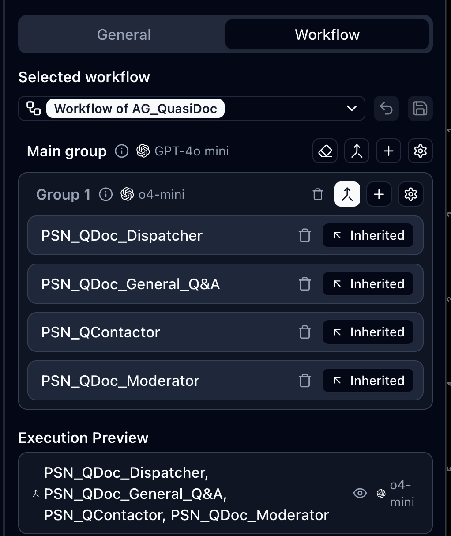
Task: Switch to the General tab
Action: pyautogui.click(x=124, y=34)
